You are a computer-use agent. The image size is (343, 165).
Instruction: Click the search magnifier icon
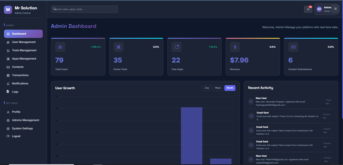(54, 9)
